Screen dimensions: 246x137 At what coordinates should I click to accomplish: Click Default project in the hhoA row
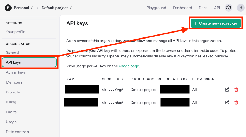point(143,103)
